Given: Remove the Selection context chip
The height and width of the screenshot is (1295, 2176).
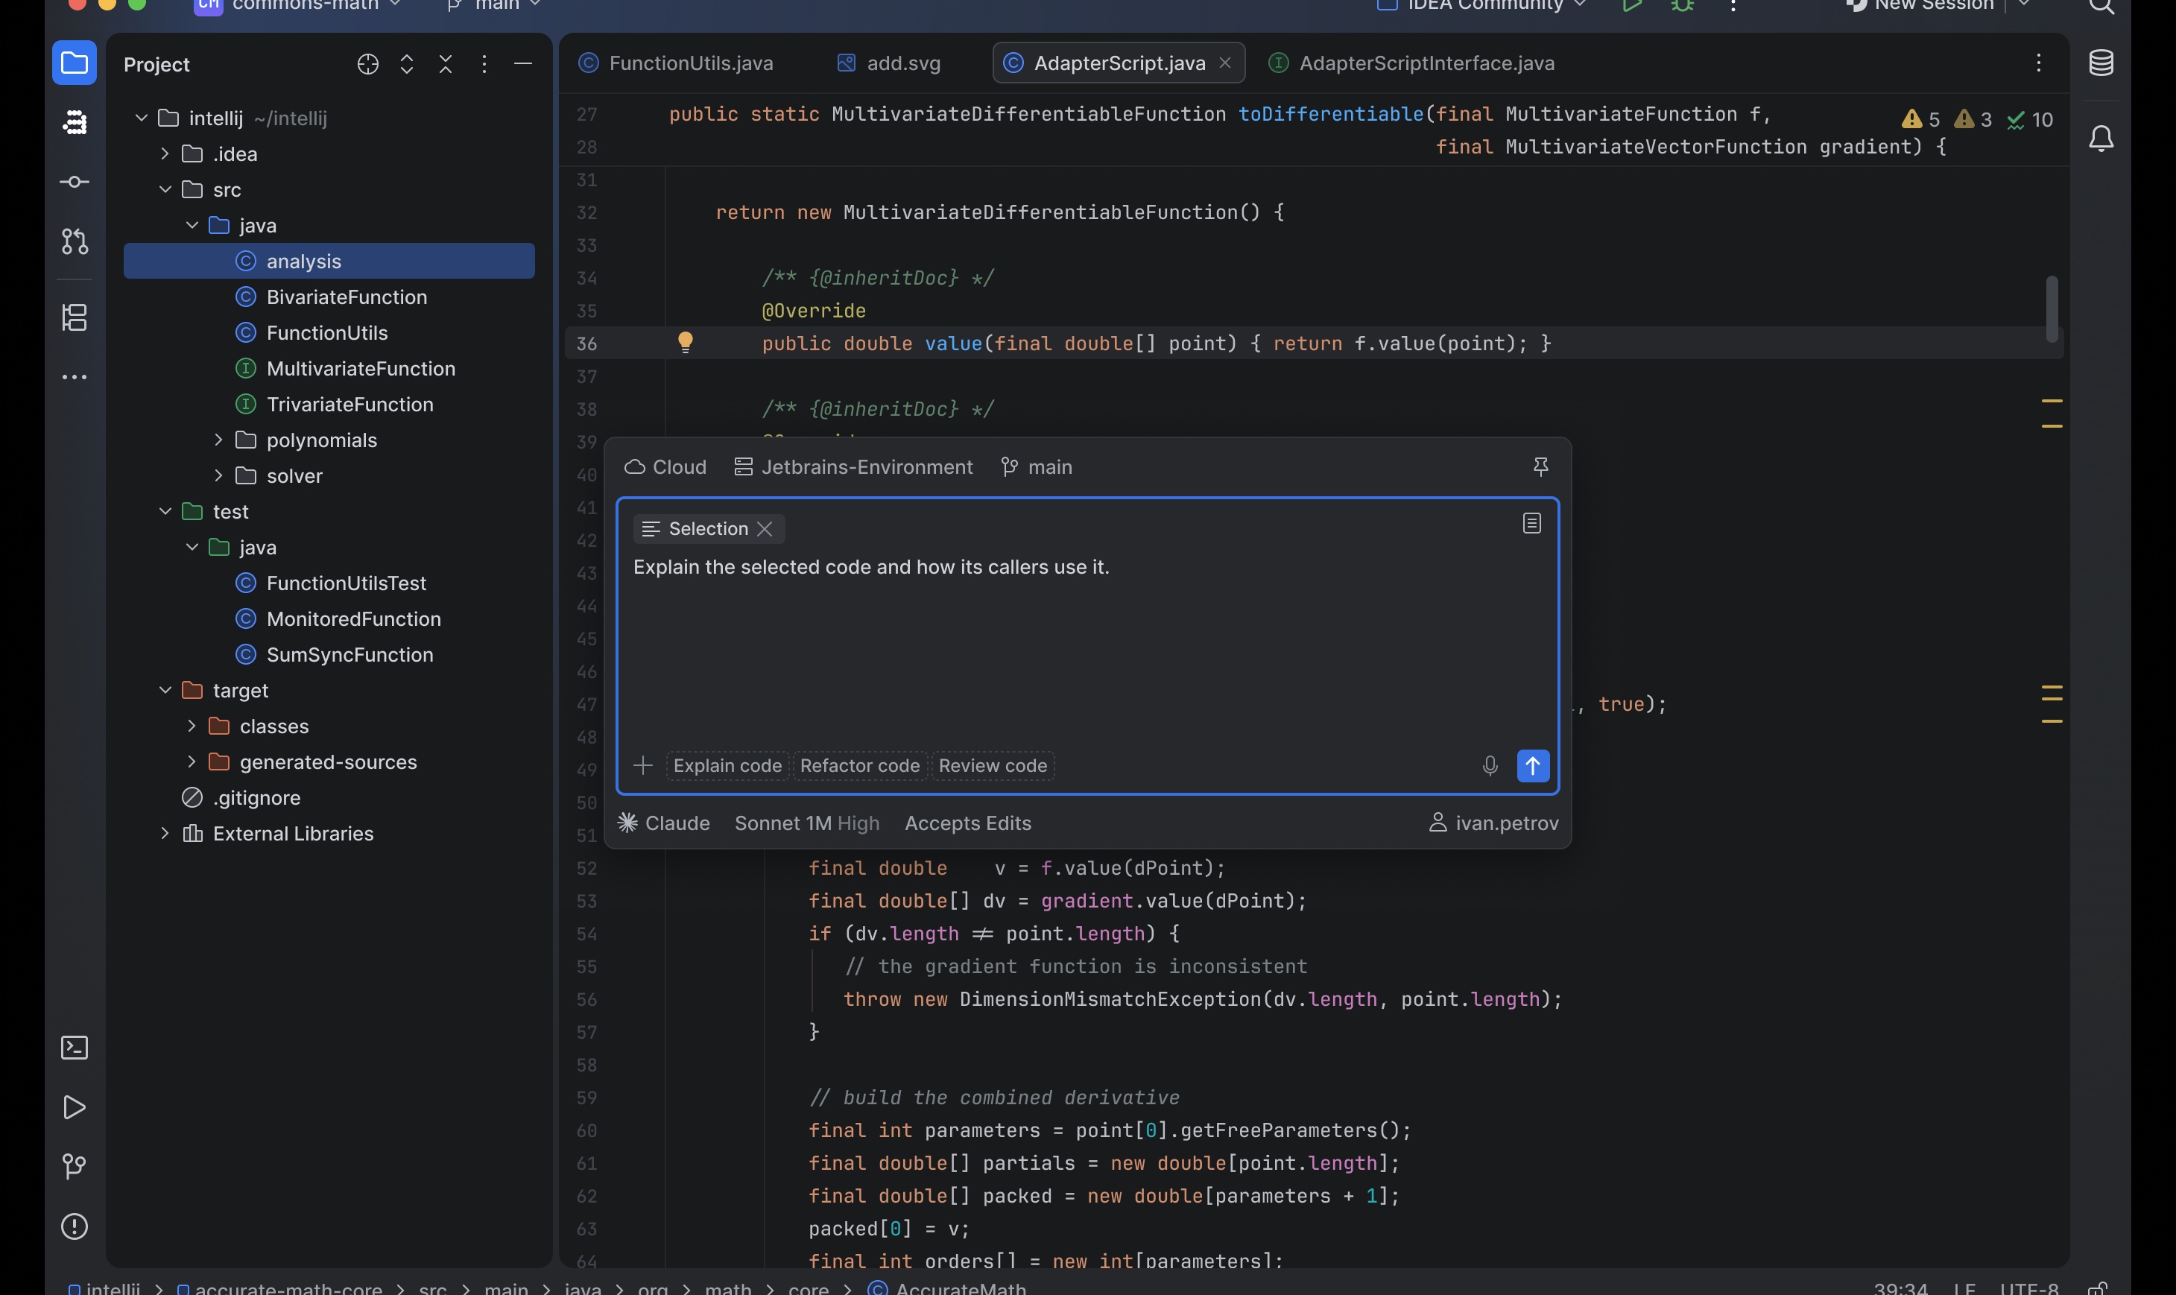Looking at the screenshot, I should [765, 529].
